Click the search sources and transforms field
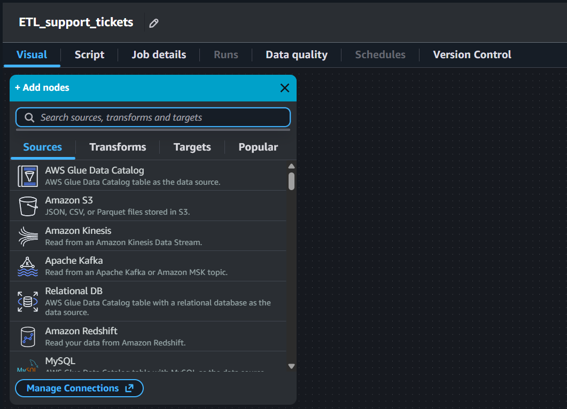567x409 pixels. click(x=153, y=117)
